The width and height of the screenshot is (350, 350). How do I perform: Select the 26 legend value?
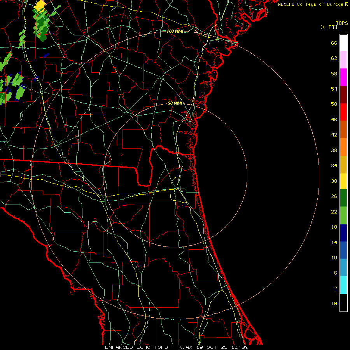click(x=334, y=196)
